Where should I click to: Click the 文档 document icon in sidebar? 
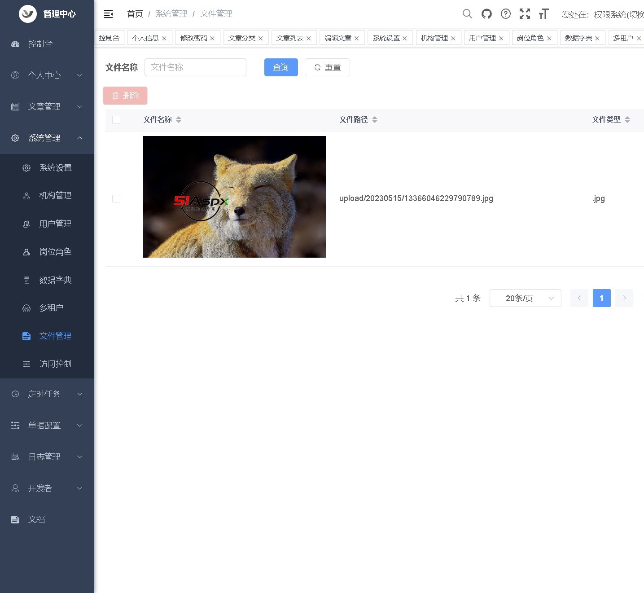coord(15,520)
